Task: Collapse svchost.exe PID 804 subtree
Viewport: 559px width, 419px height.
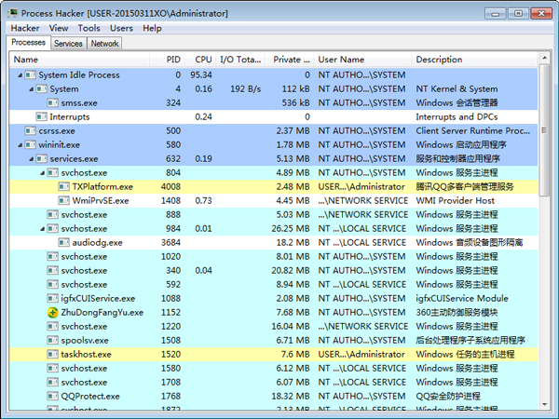Action: click(x=43, y=173)
